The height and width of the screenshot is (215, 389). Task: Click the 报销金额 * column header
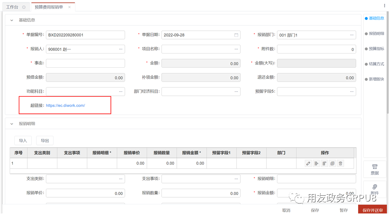192,153
